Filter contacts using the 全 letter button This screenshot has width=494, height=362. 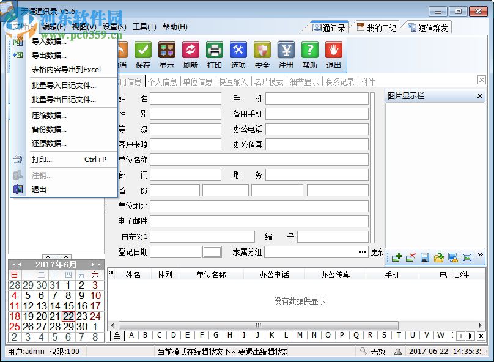click(116, 336)
